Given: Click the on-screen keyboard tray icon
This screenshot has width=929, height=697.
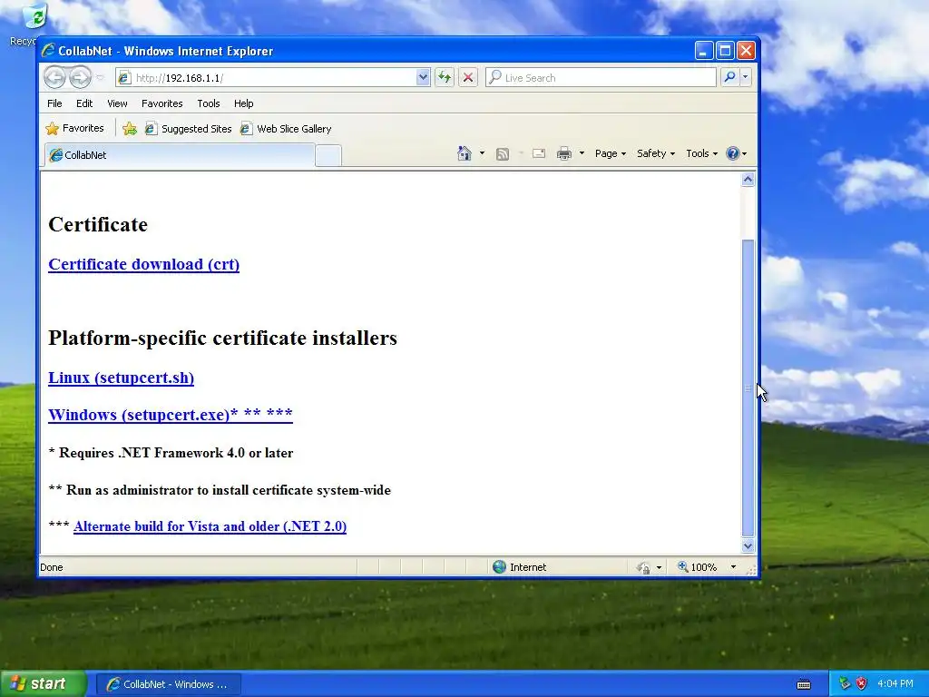Looking at the screenshot, I should [804, 684].
